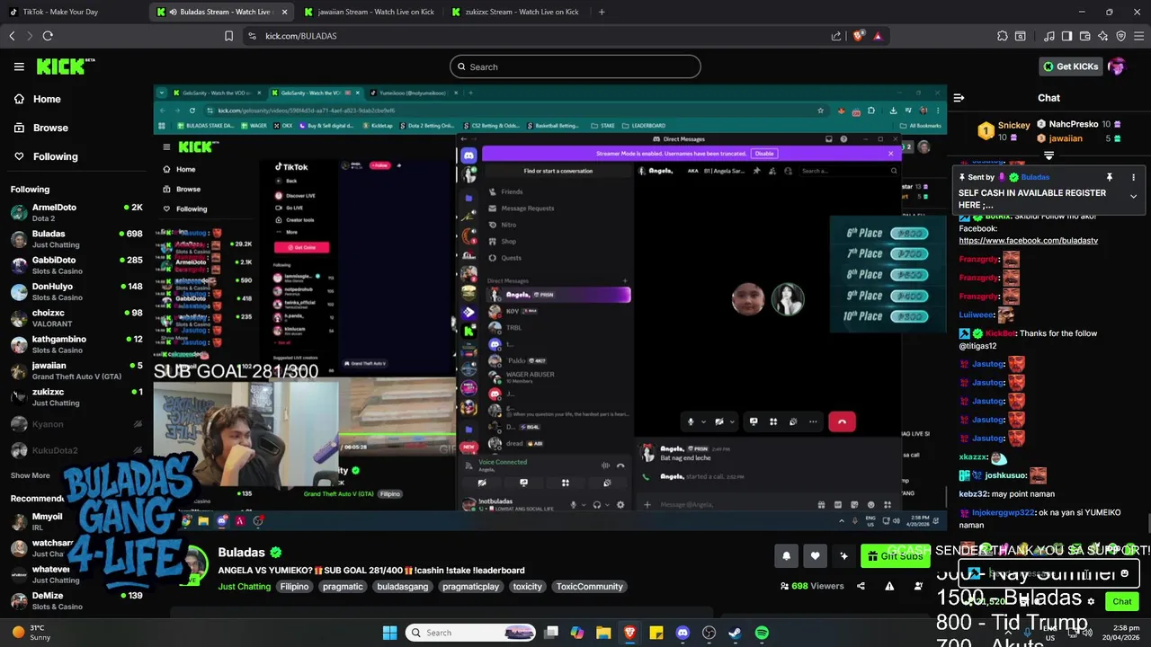
Task: Open chat settings gear icon
Action: [1091, 601]
